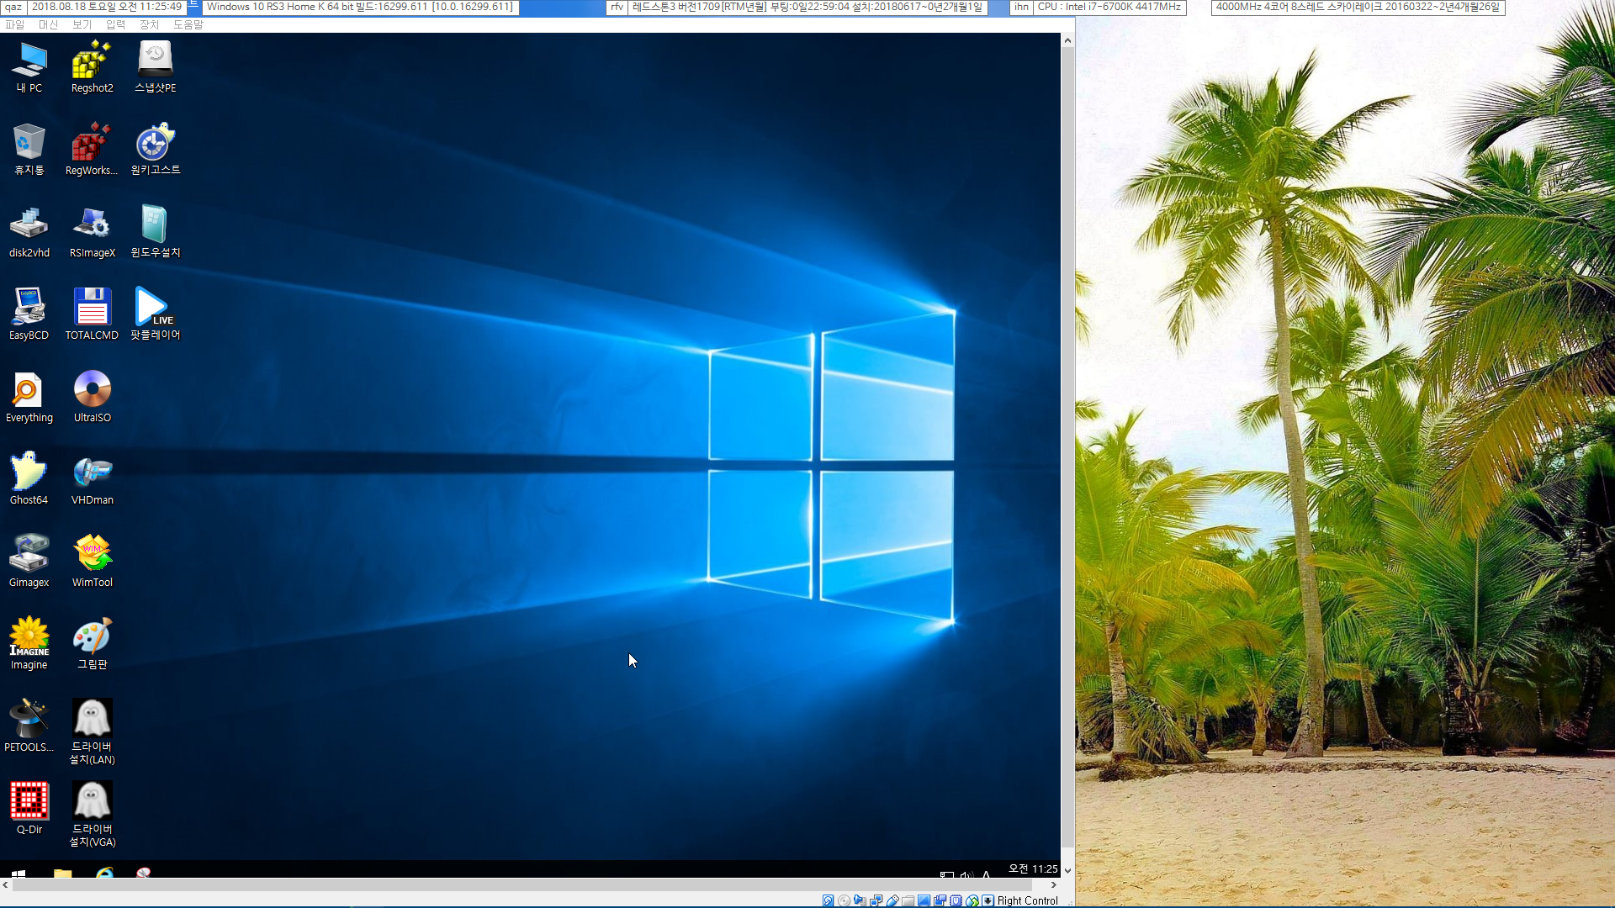Viewport: 1615px width, 908px height.
Task: Select the RegWorks desktop icon
Action: 92,150
